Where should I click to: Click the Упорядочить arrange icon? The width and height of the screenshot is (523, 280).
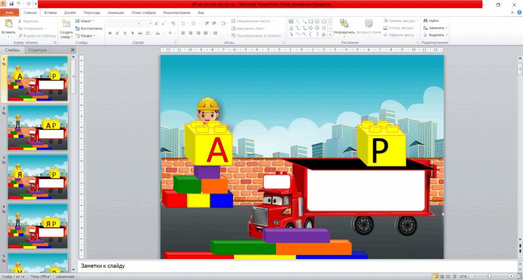point(344,24)
